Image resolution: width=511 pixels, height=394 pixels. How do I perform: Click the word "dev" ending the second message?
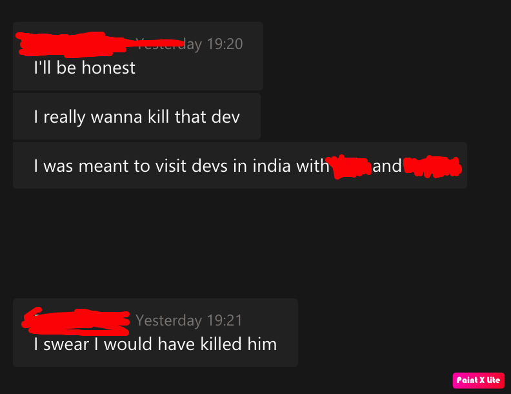pos(226,117)
